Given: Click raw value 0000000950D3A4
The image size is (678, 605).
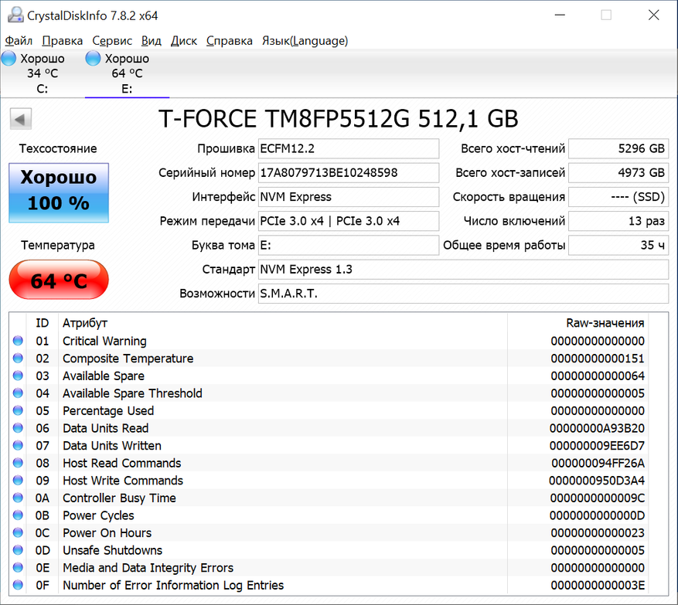Looking at the screenshot, I should click(597, 481).
